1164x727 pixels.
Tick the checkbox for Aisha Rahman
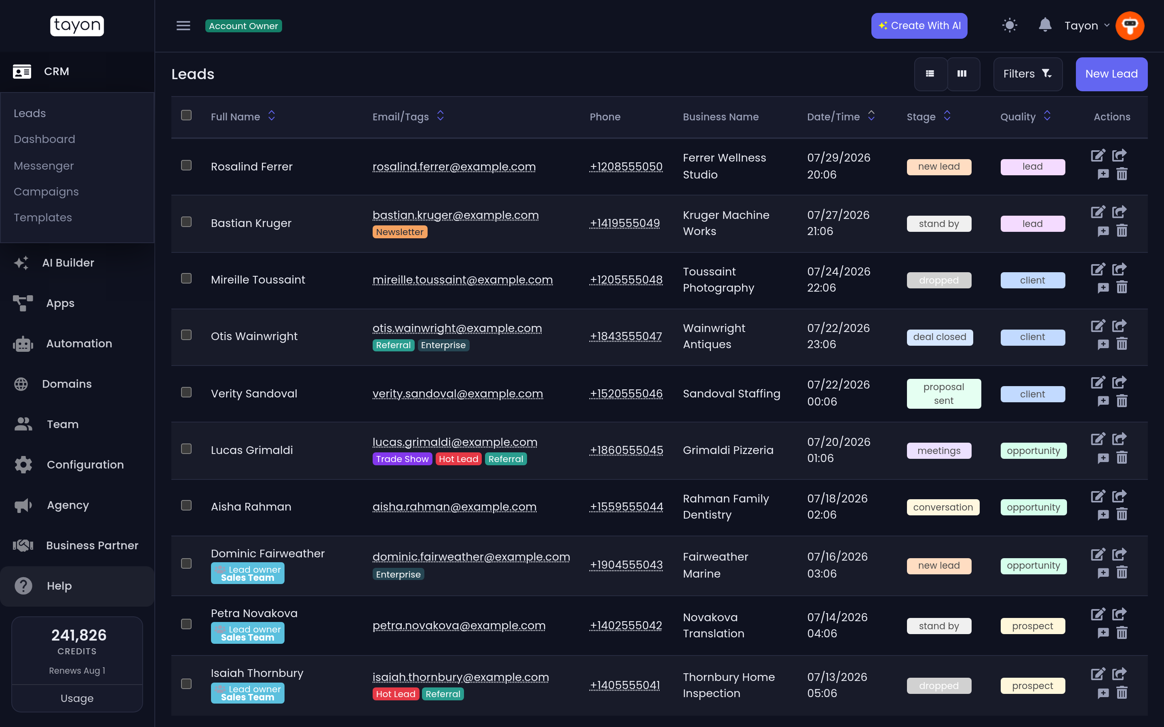[x=186, y=505]
